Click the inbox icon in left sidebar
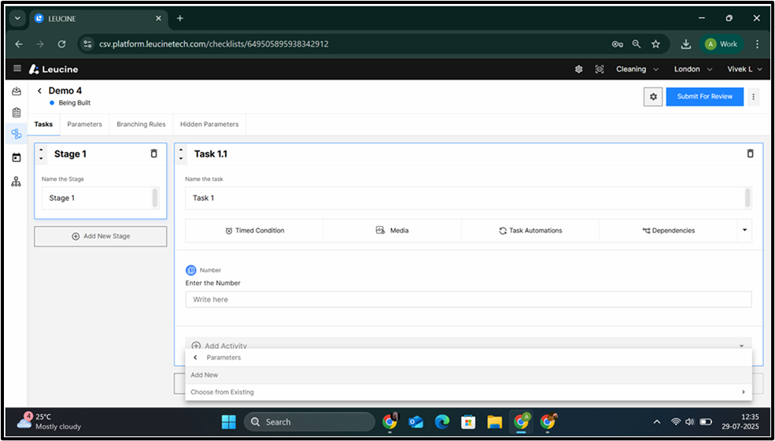775x441 pixels. (17, 91)
